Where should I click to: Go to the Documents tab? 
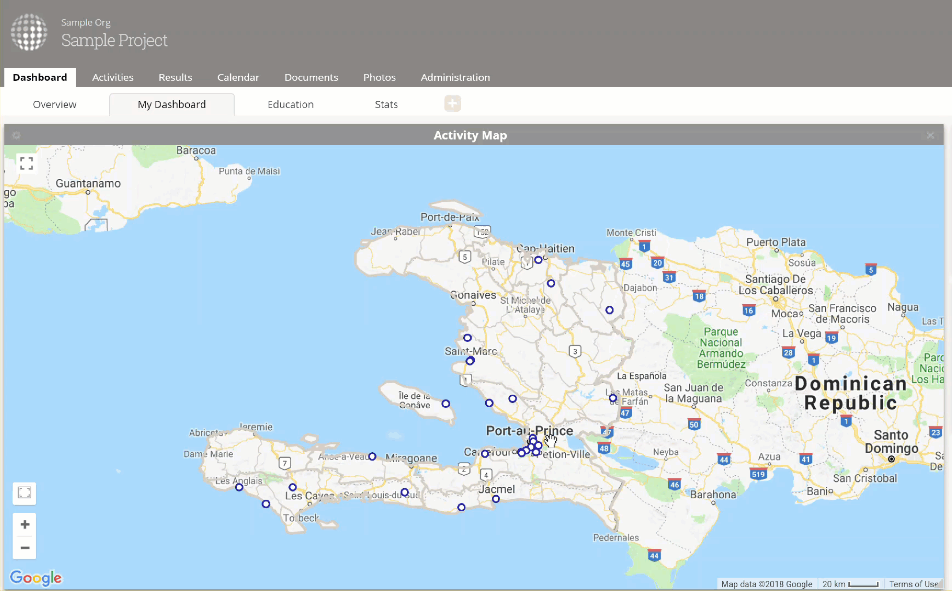point(311,77)
